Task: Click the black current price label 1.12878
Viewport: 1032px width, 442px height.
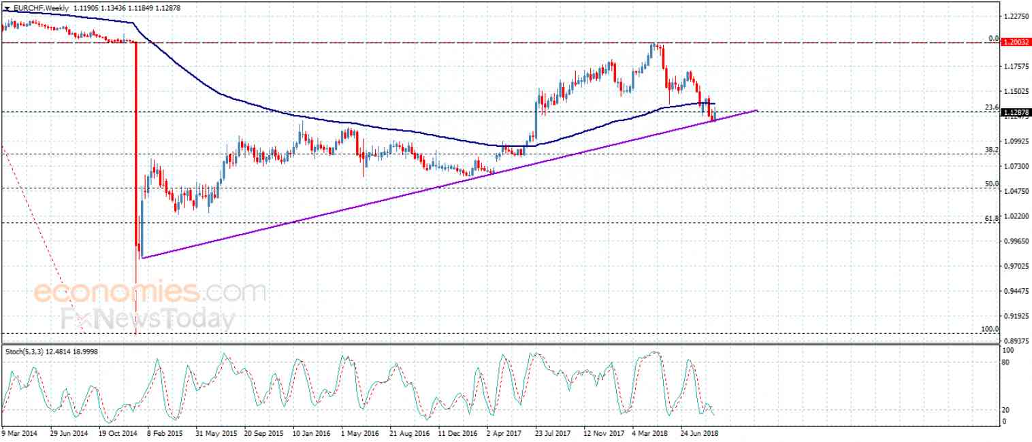Action: pos(1018,112)
